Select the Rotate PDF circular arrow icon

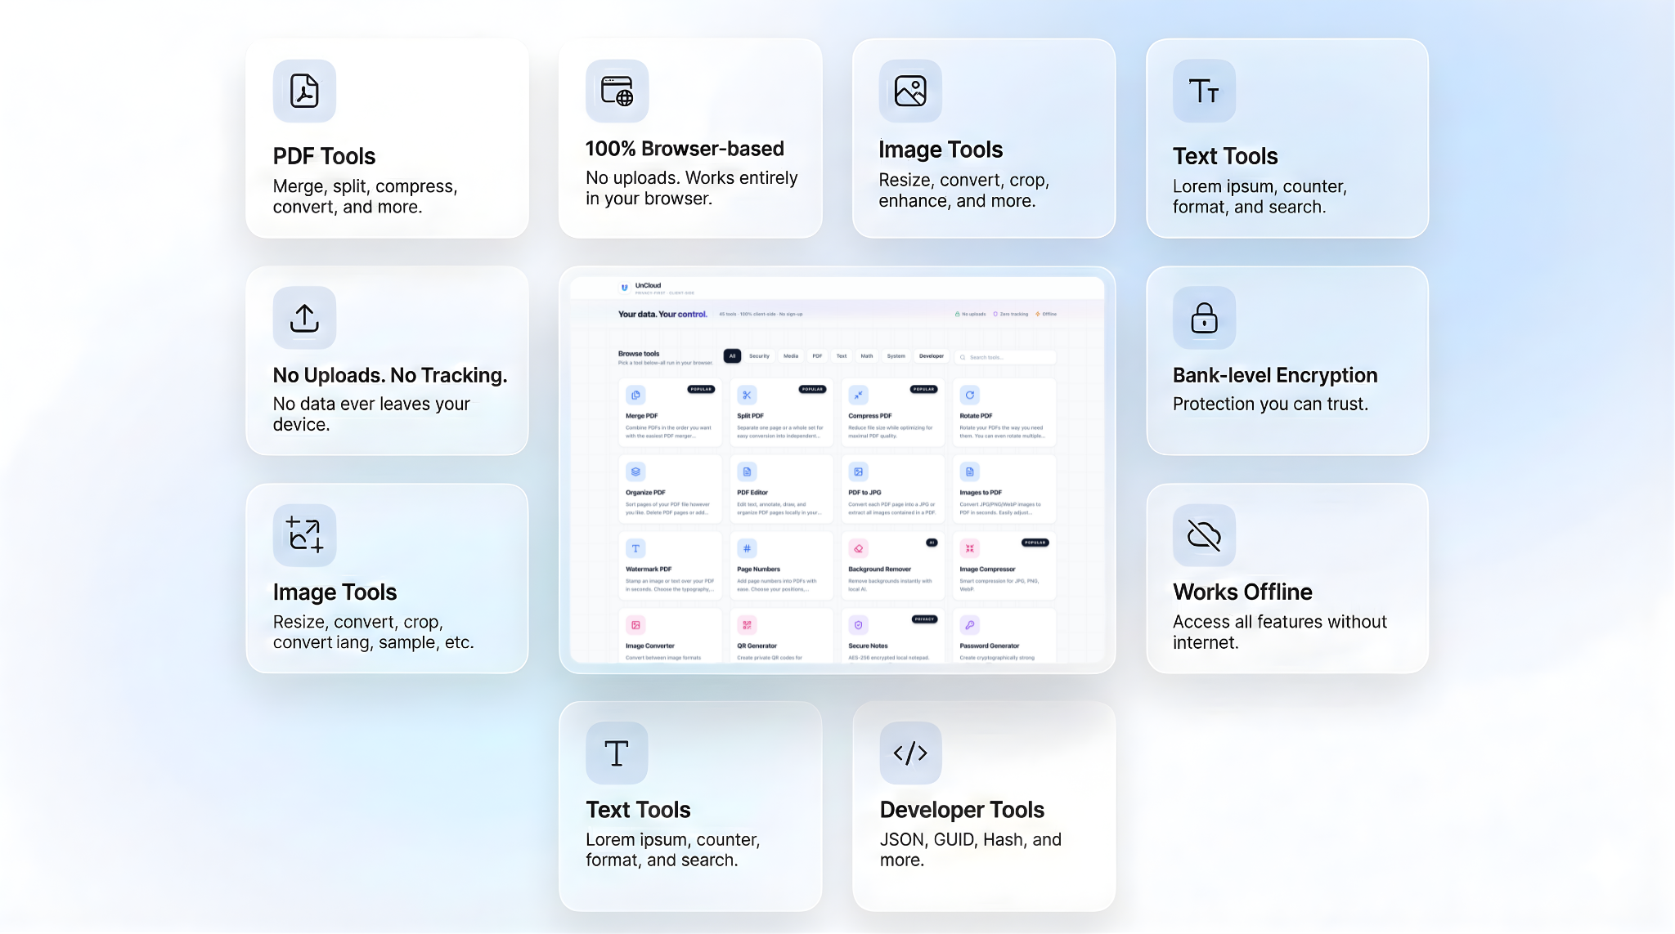click(970, 395)
